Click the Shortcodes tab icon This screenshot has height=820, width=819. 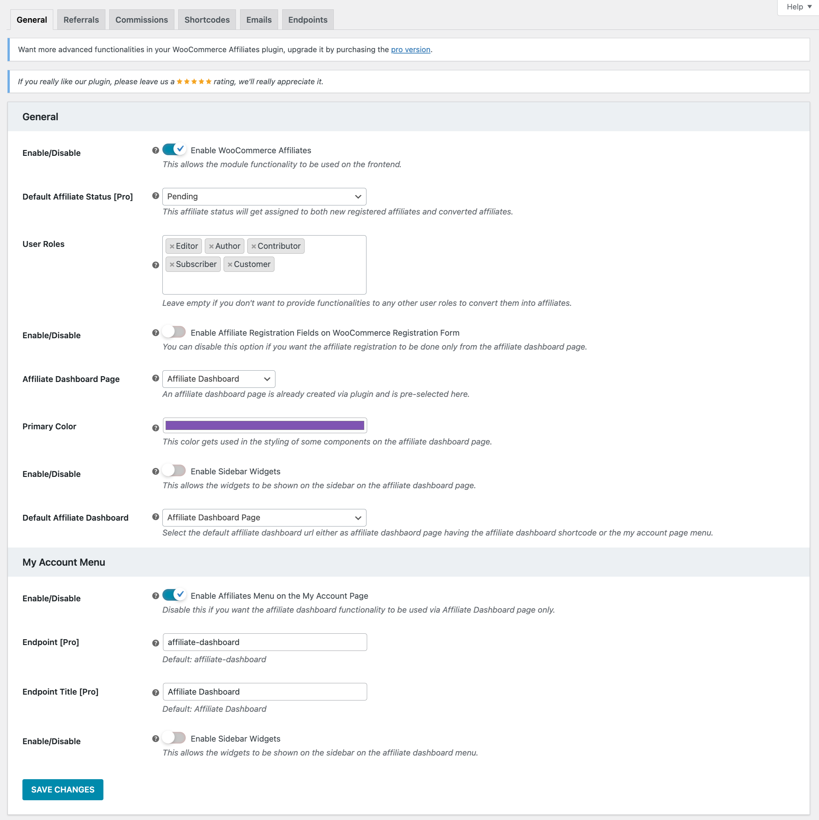pyautogui.click(x=207, y=19)
